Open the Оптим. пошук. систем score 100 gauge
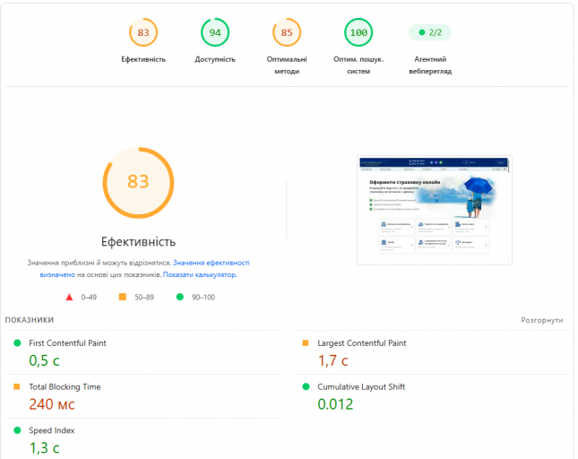The width and height of the screenshot is (578, 459). click(358, 32)
